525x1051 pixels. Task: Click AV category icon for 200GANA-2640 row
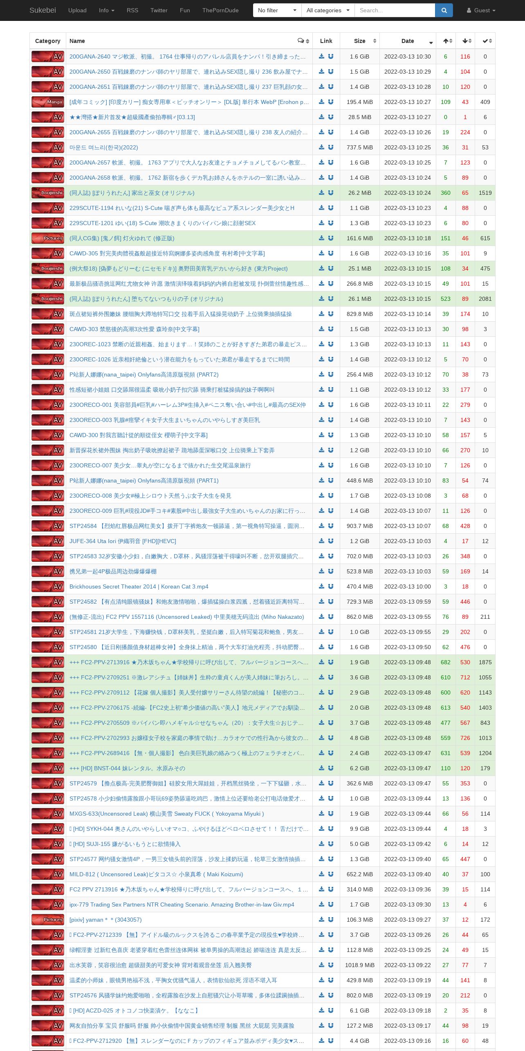[48, 56]
